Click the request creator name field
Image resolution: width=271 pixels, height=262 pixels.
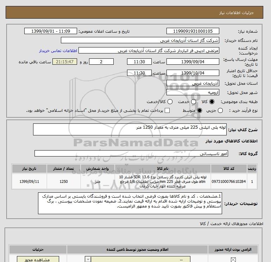tap(149, 51)
